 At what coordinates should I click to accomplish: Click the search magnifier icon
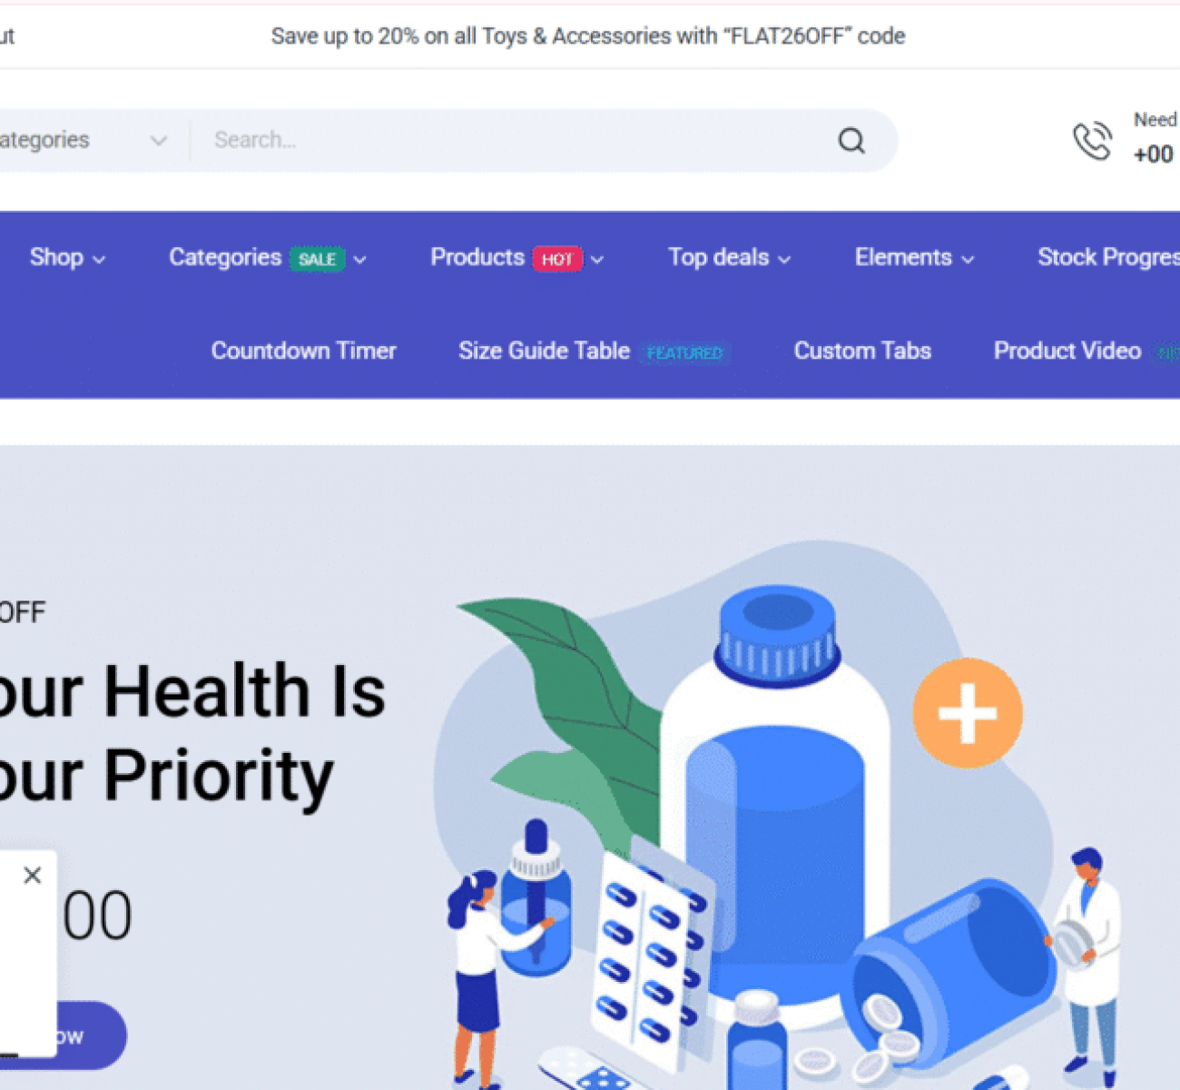(x=851, y=141)
